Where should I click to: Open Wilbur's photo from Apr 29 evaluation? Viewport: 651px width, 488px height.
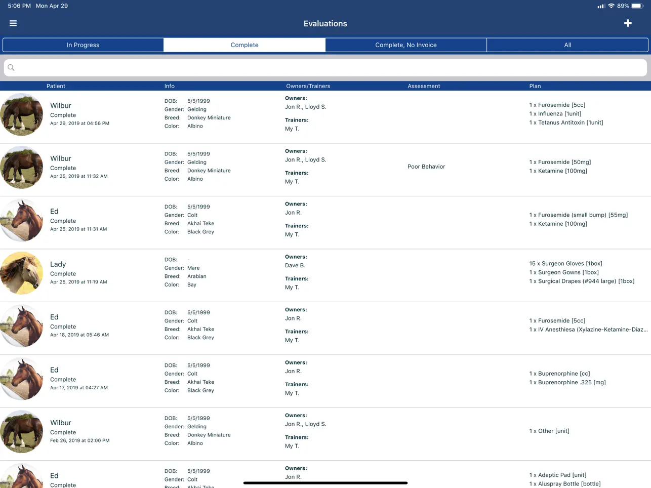click(x=21, y=114)
